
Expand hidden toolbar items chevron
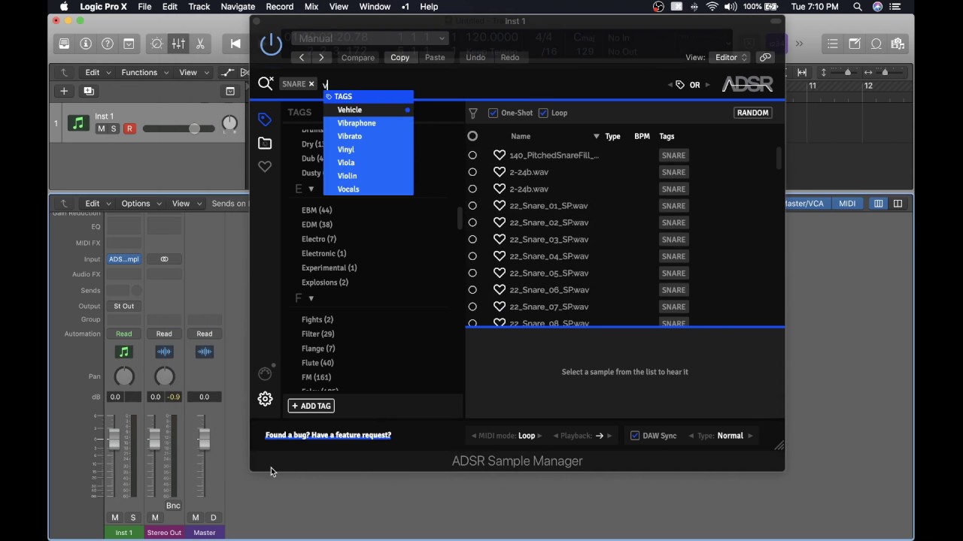(799, 44)
